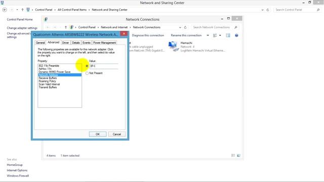The height and width of the screenshot is (182, 324).
Task: Click the Network Connections search magnifier icon
Action: pyautogui.click(x=236, y=27)
